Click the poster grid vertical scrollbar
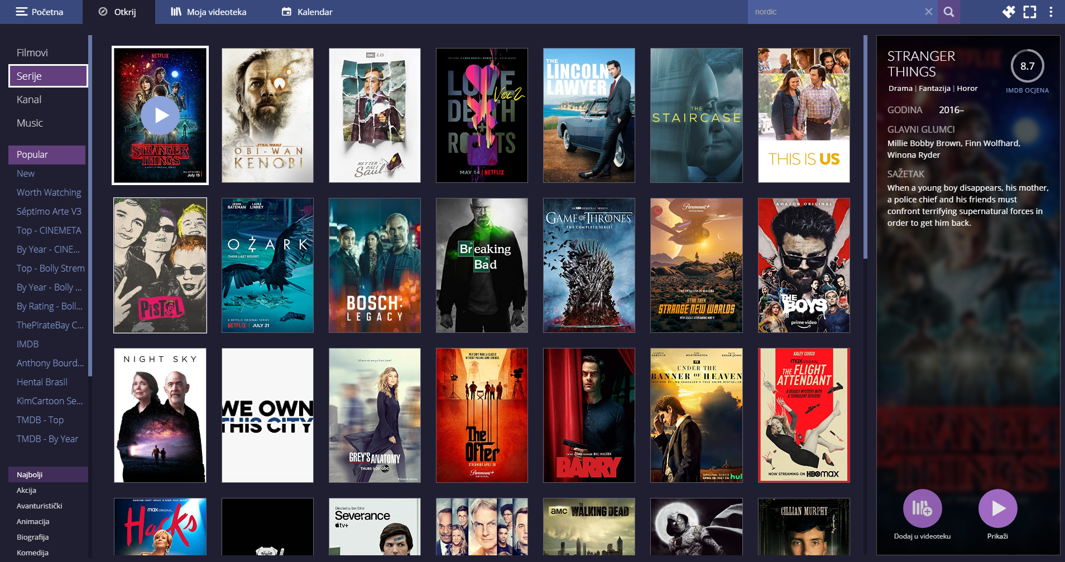The width and height of the screenshot is (1065, 562). (865, 147)
